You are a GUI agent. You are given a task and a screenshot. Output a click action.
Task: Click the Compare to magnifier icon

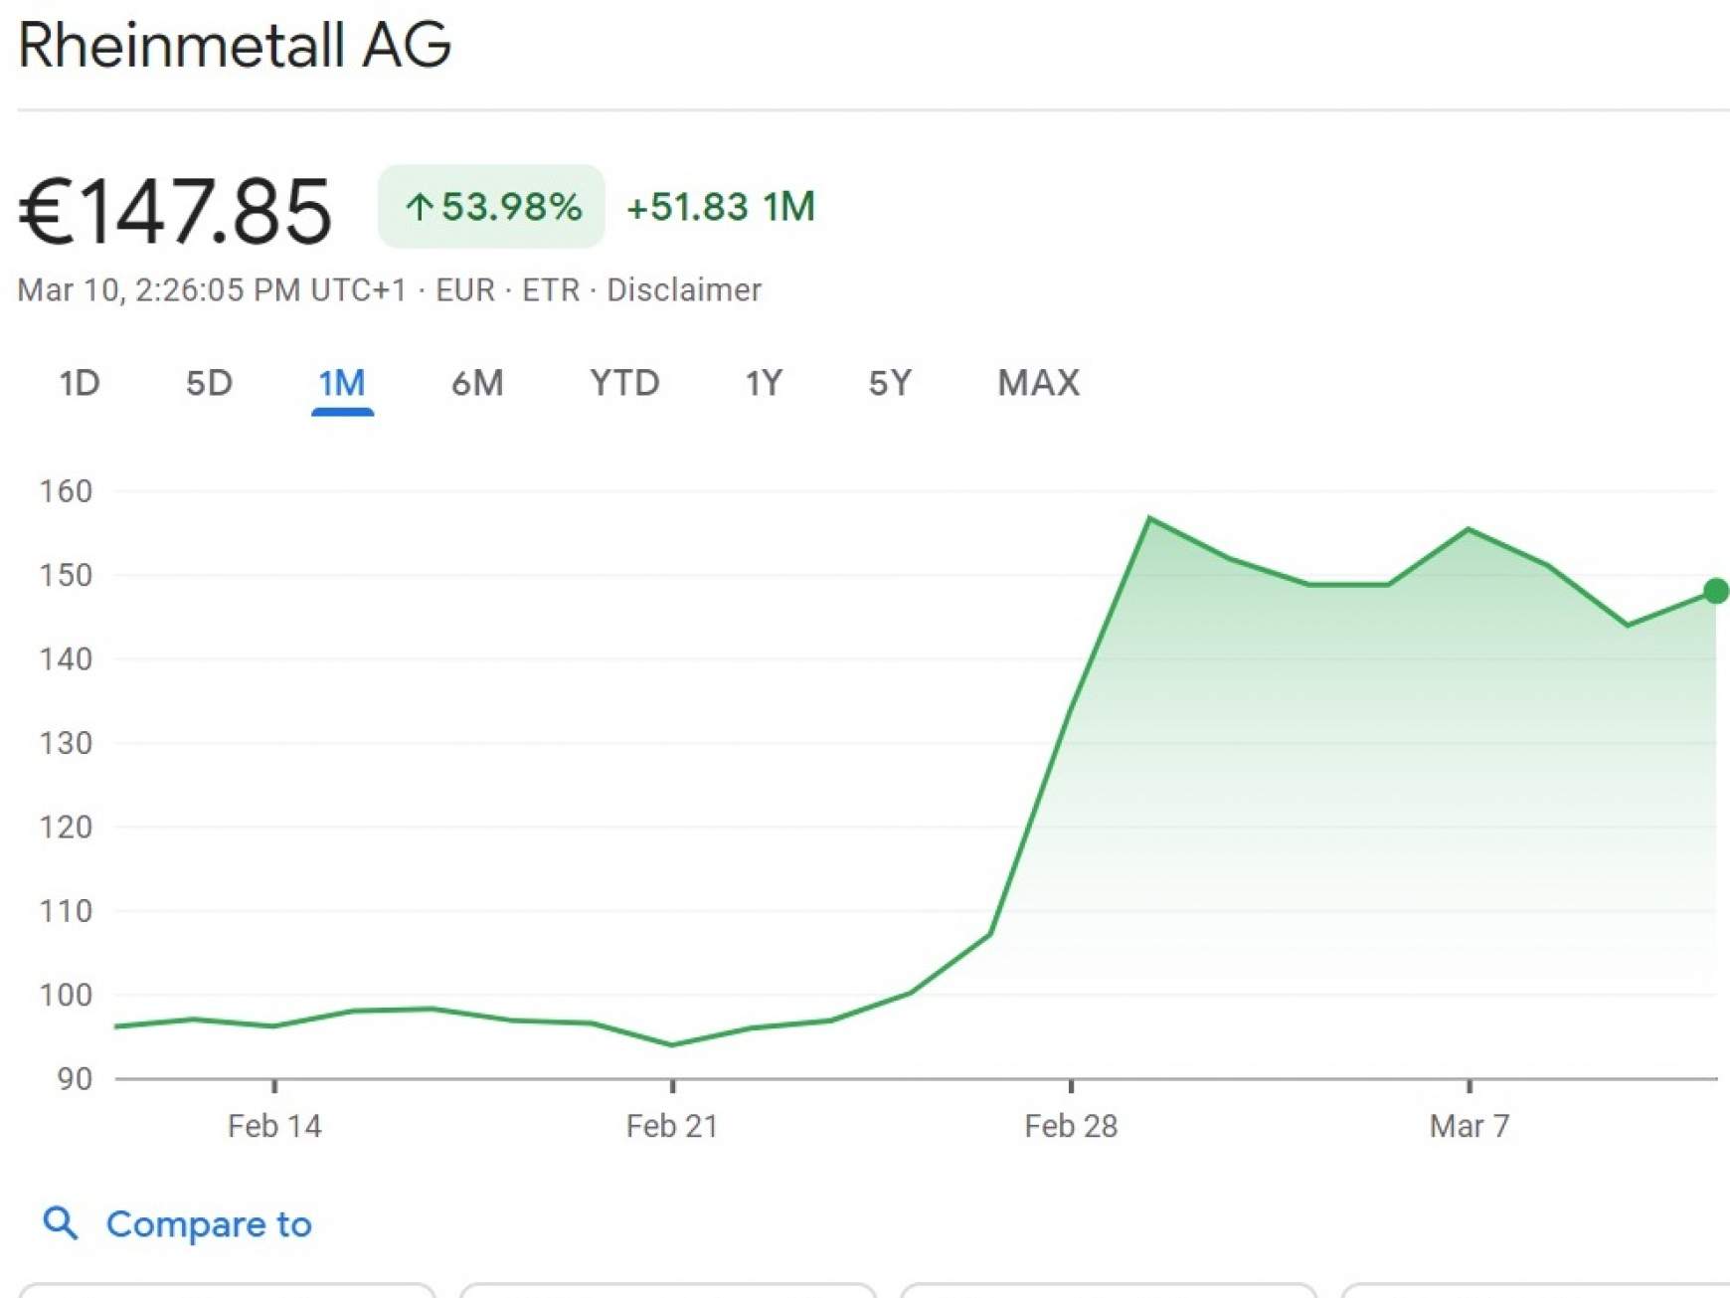60,1223
